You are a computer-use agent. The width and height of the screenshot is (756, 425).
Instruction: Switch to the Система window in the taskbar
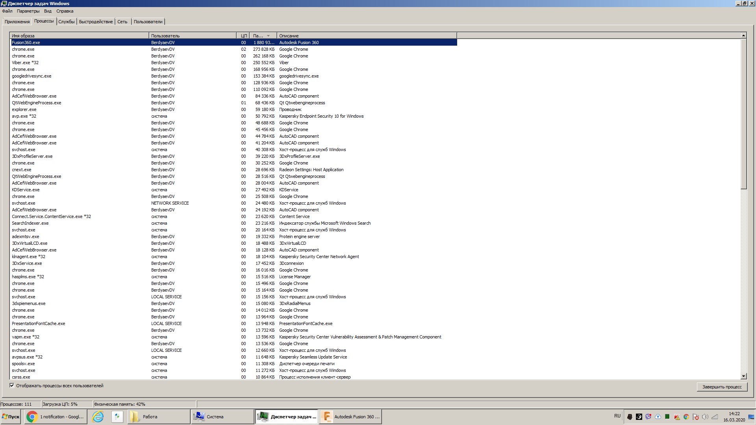click(222, 417)
